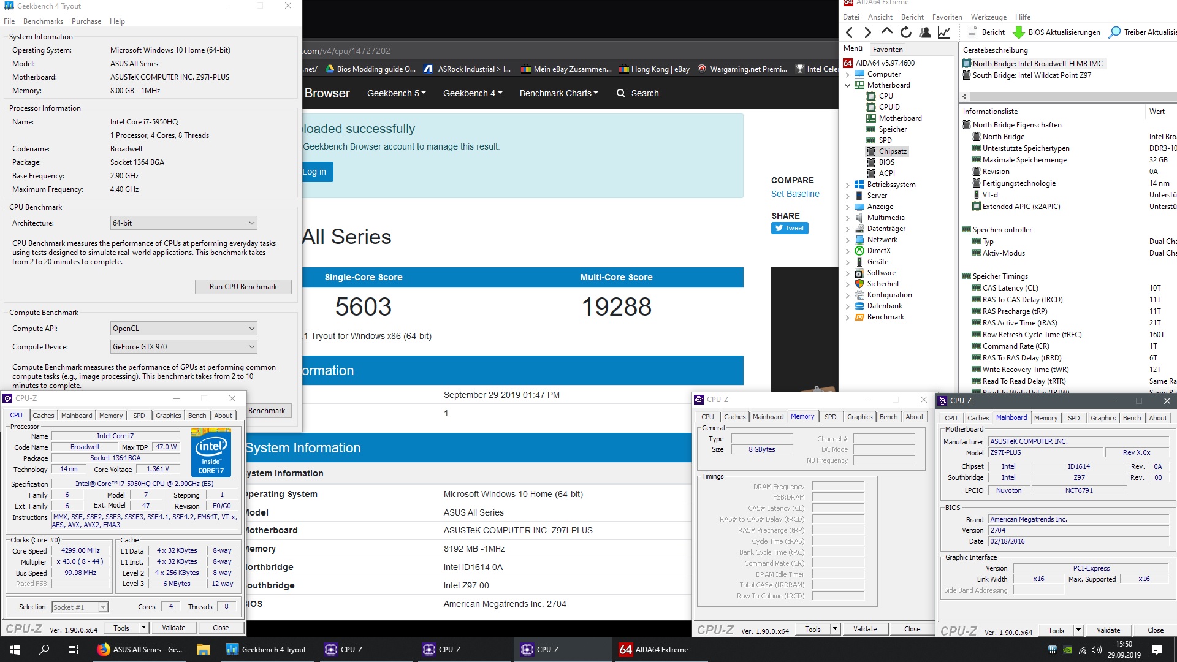Image resolution: width=1177 pixels, height=662 pixels.
Task: Switch to Firefox ASUS All Series taskbar item
Action: (x=140, y=649)
